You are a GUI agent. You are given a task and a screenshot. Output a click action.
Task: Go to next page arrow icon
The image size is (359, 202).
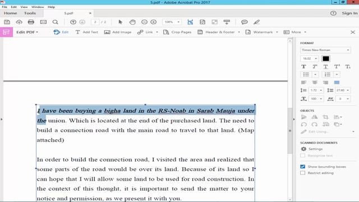pyautogui.click(x=82, y=22)
